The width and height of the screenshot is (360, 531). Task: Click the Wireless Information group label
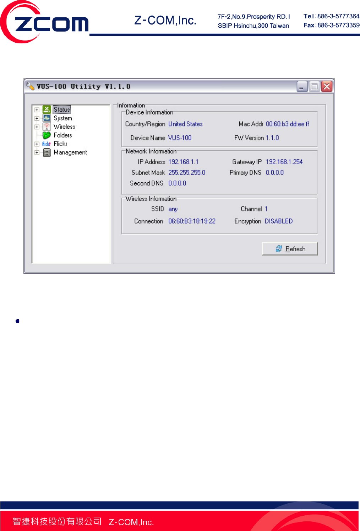tap(151, 199)
